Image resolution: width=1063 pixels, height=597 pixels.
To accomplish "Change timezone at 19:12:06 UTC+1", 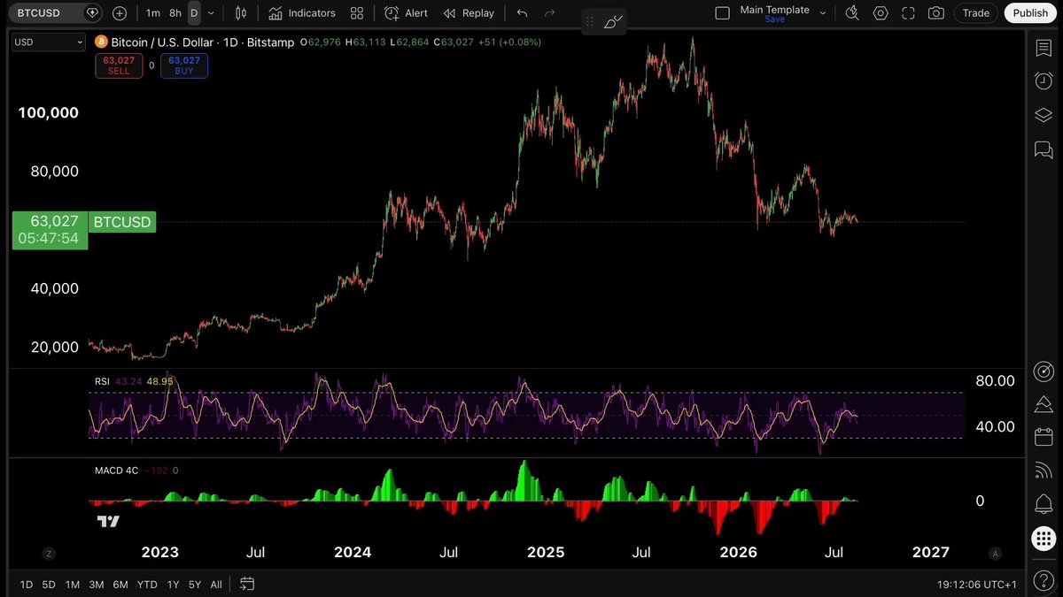I will pyautogui.click(x=977, y=585).
